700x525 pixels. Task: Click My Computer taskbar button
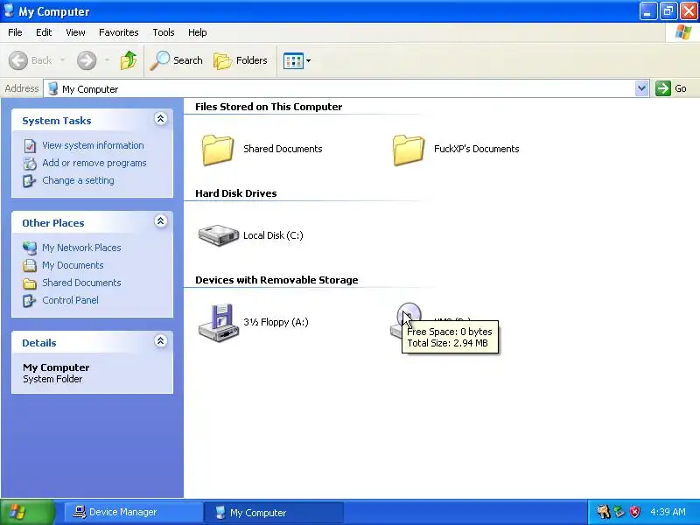point(274,512)
